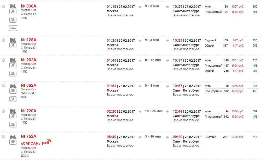Click the ДЦ icon of train 262А
262x161 pixels.
[13, 73]
